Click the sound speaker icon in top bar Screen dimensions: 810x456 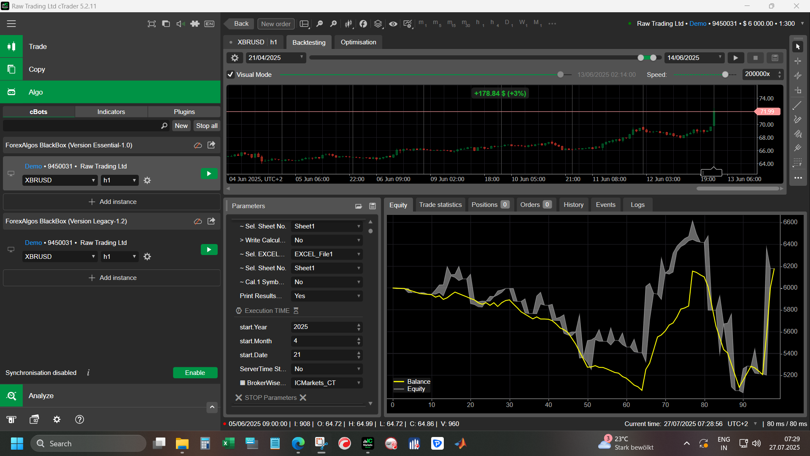[181, 24]
